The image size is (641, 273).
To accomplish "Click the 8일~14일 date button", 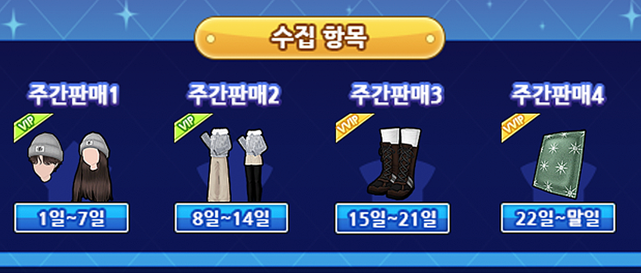I will point(231,218).
